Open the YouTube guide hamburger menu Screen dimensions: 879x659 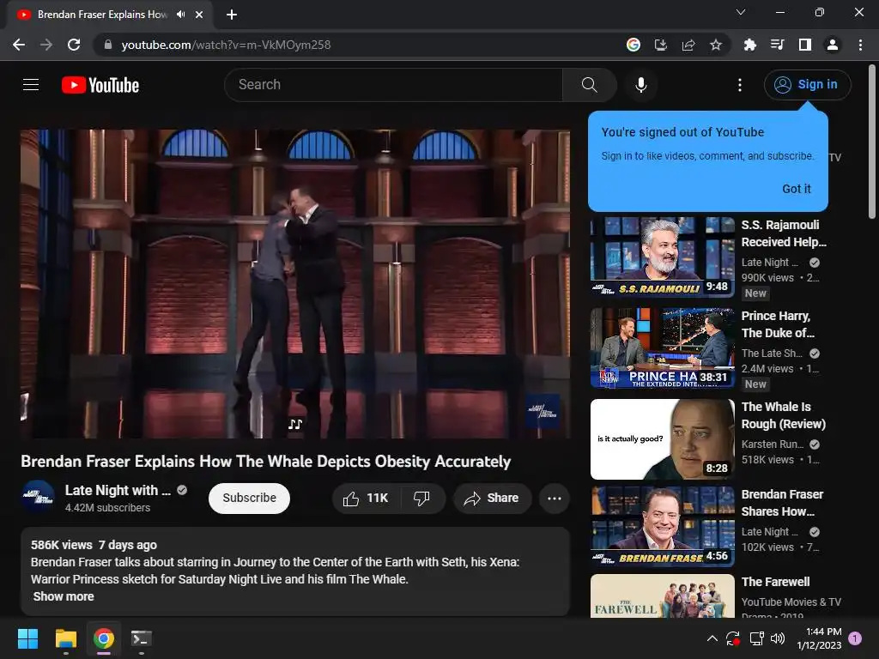click(x=31, y=85)
